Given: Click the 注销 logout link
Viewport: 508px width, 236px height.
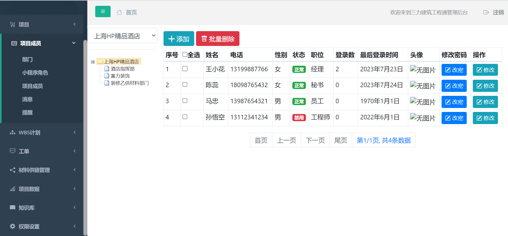Looking at the screenshot, I should pyautogui.click(x=498, y=12).
